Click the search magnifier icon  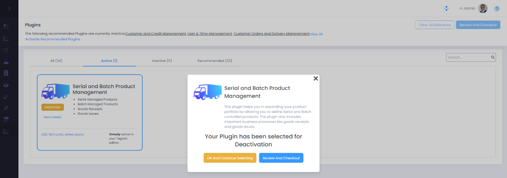492,57
